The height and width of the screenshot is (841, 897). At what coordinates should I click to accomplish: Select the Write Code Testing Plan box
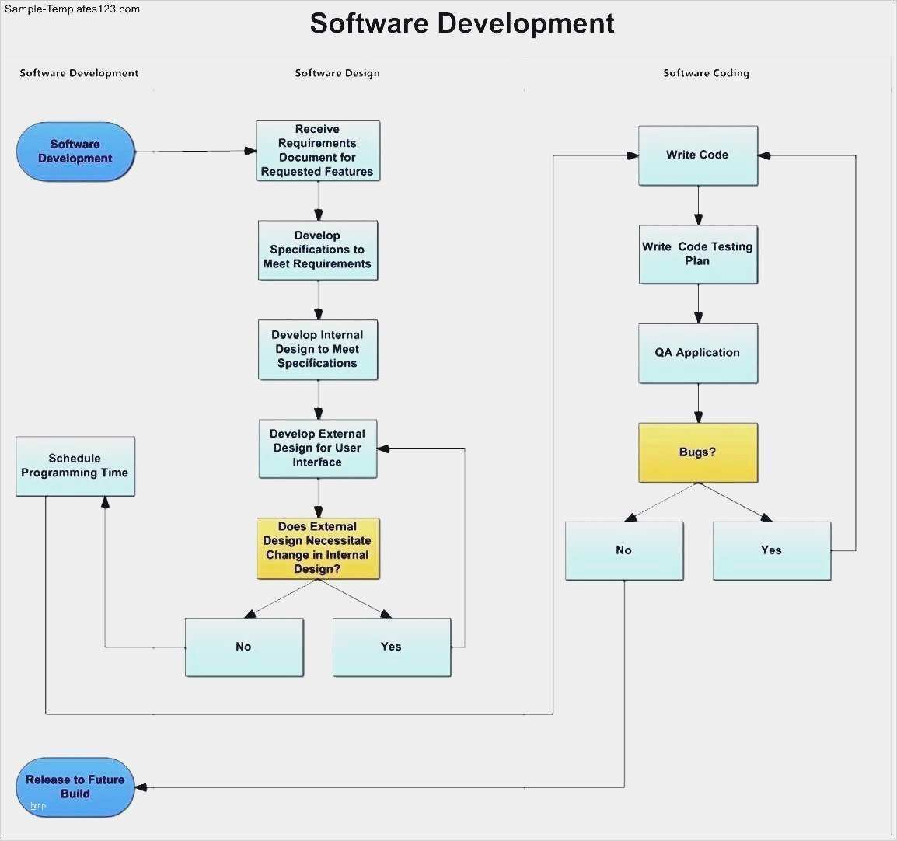point(697,254)
